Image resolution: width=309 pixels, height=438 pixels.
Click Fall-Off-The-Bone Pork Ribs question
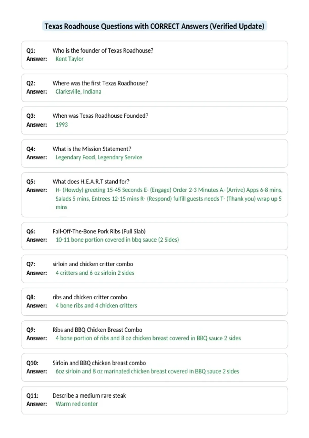click(99, 231)
